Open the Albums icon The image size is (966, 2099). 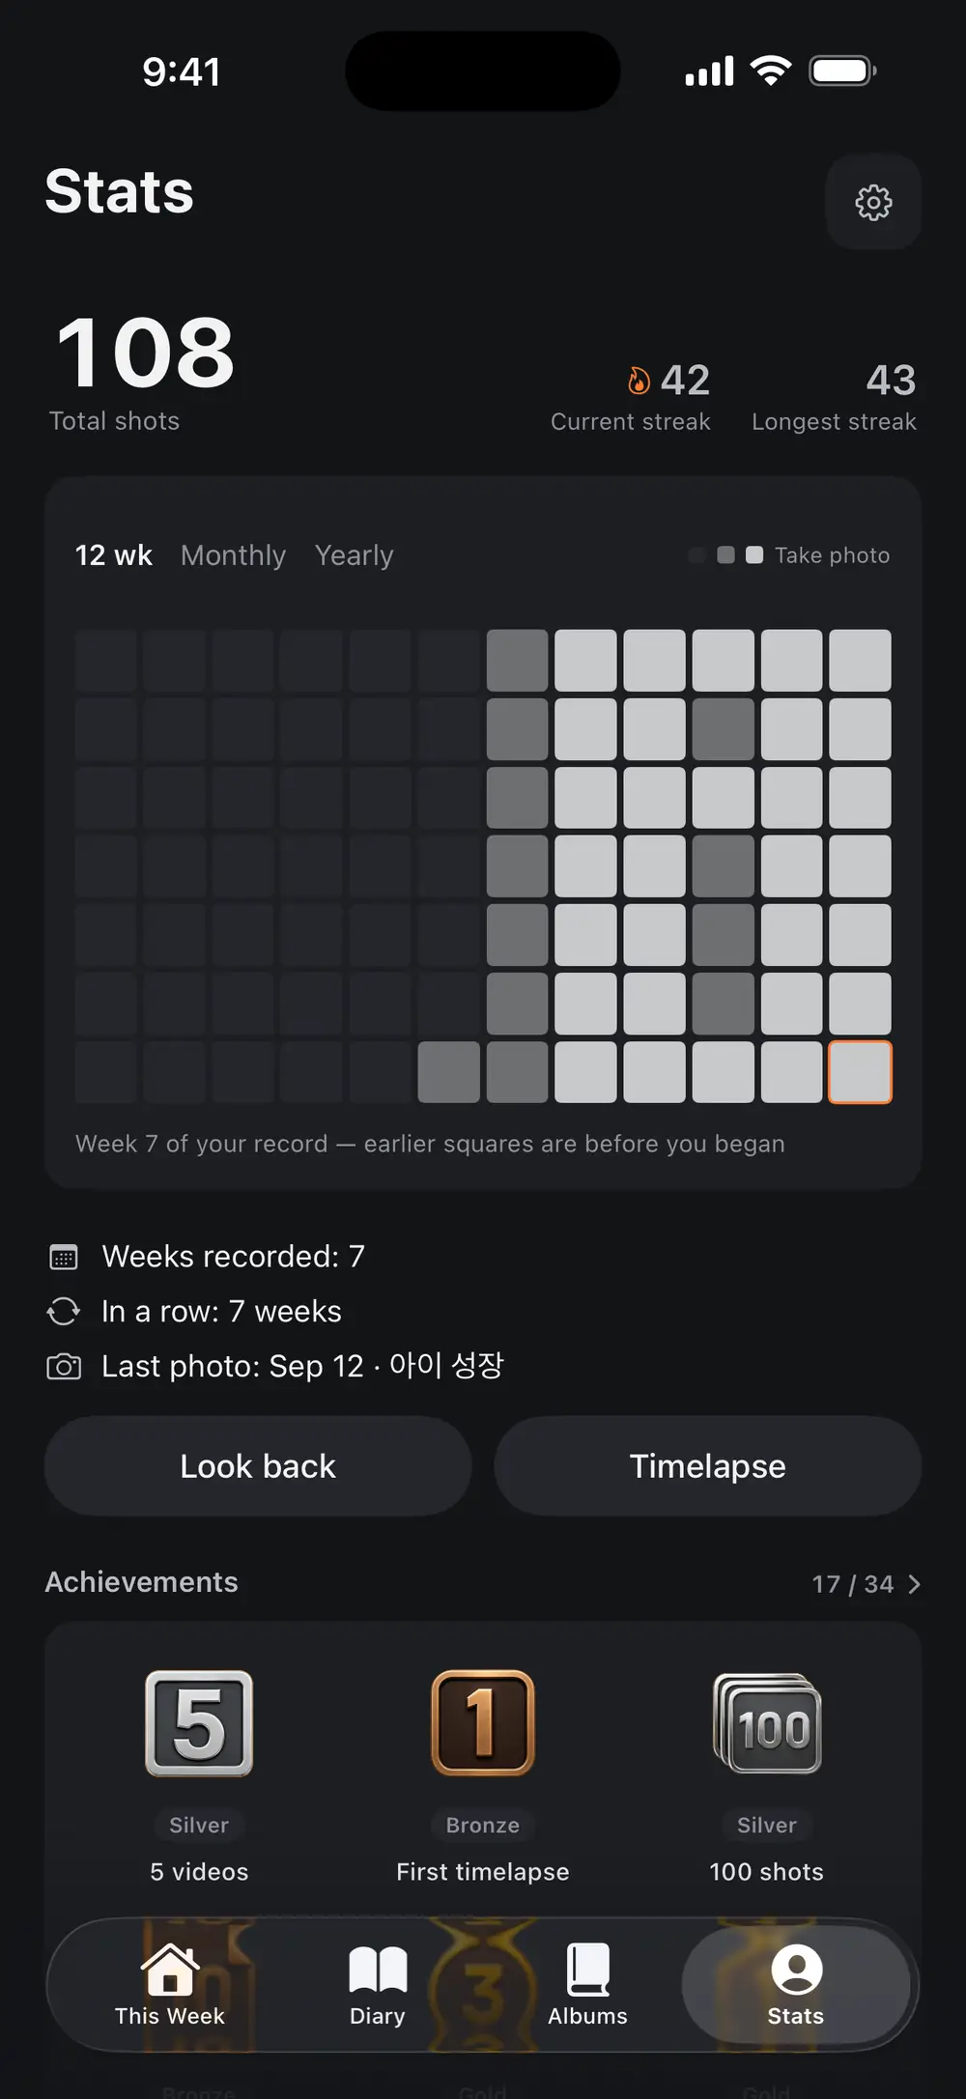click(587, 1970)
